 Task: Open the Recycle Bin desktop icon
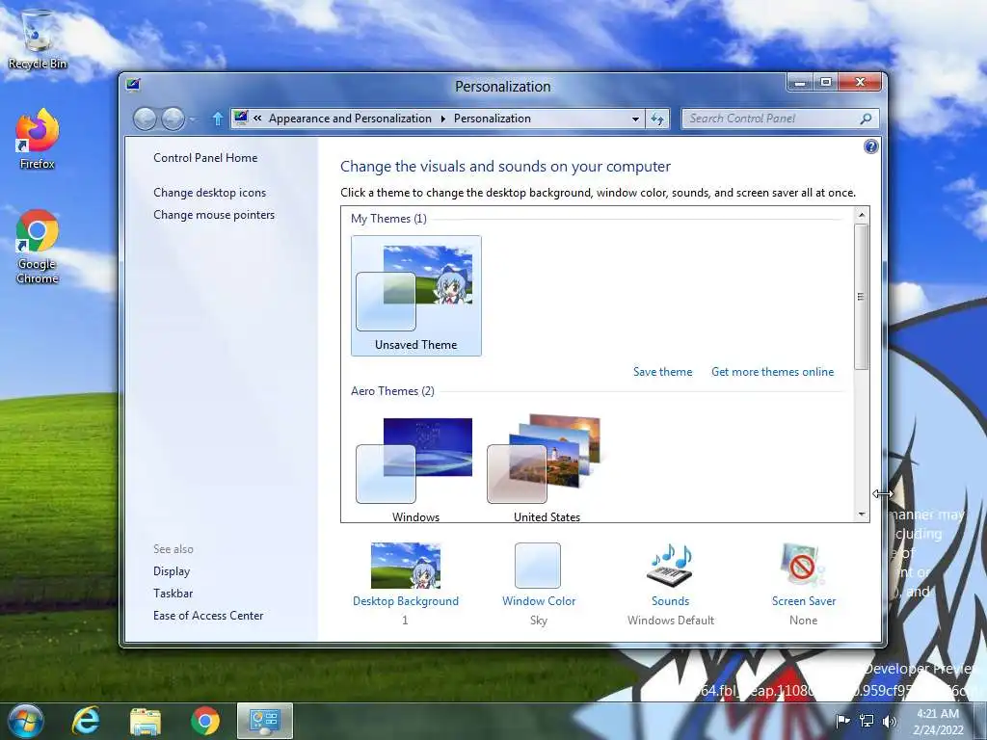[38, 40]
